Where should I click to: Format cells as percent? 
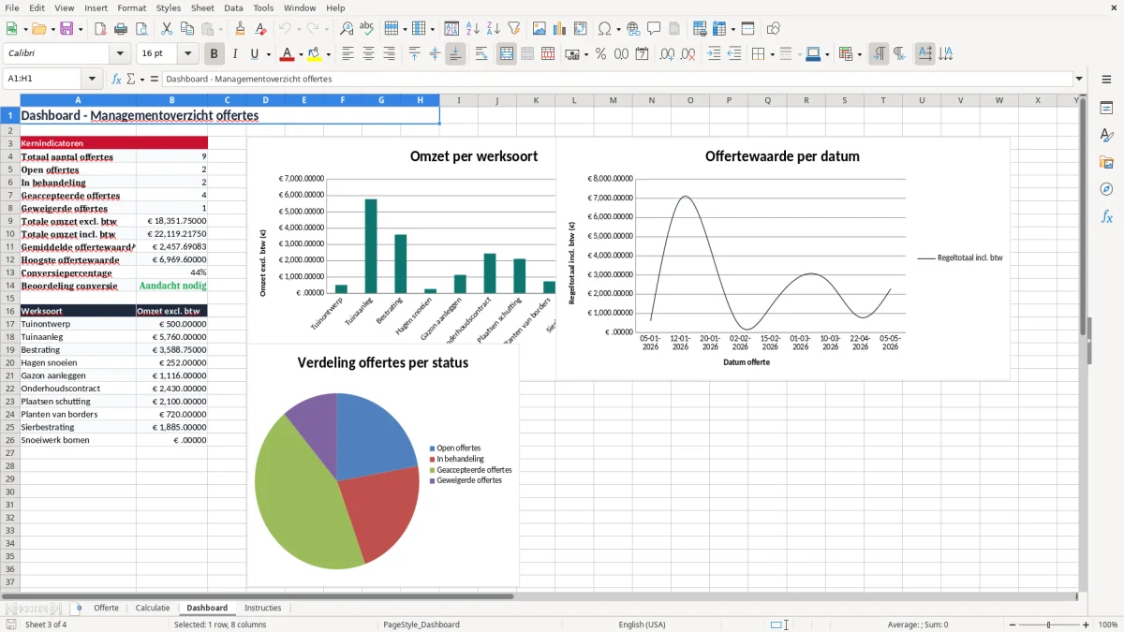point(600,54)
